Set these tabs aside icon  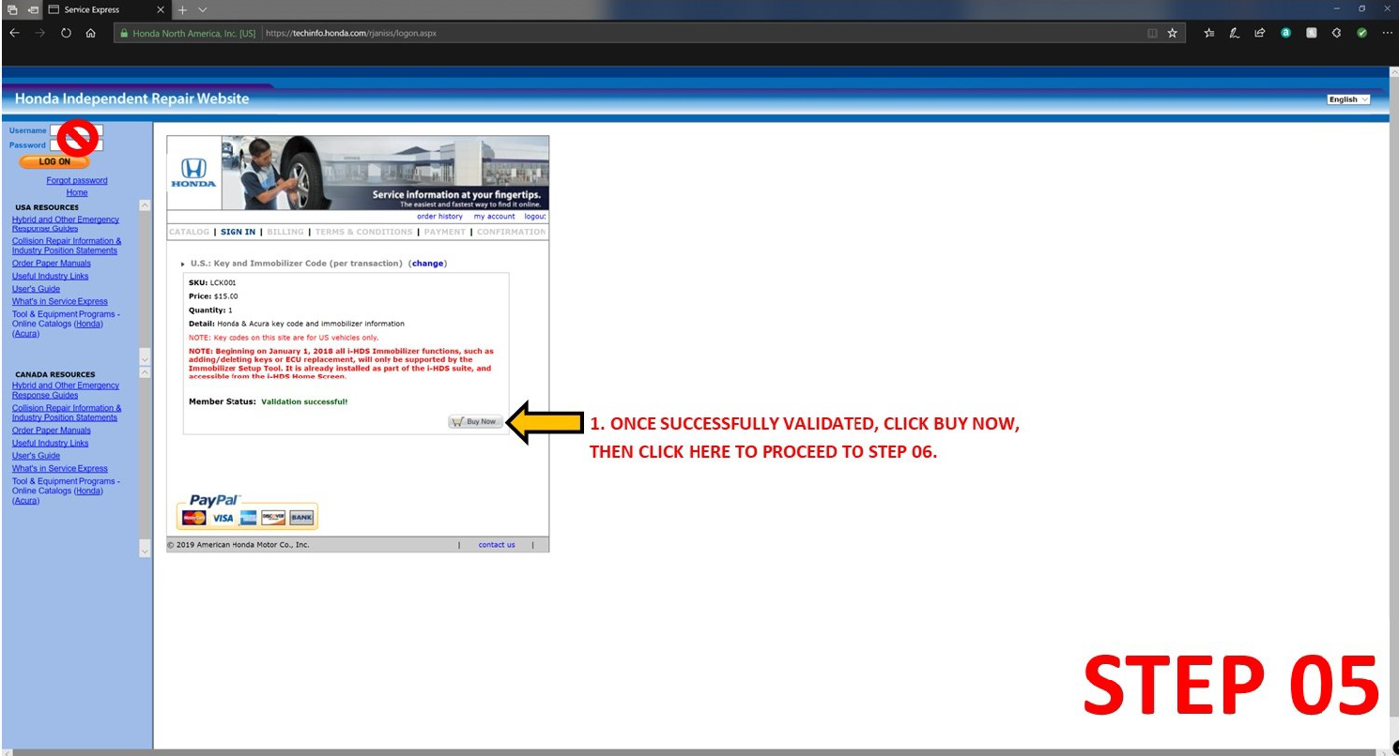(33, 9)
